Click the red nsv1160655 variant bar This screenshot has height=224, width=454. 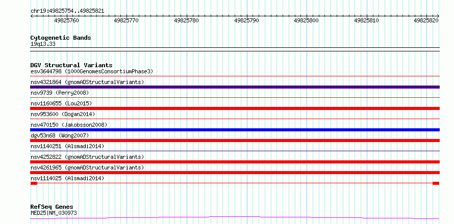tap(235, 108)
